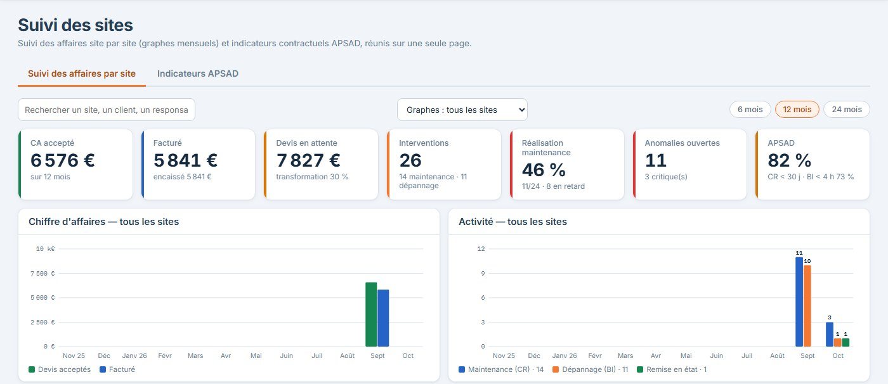The width and height of the screenshot is (888, 384).
Task: Click the '14 maintenance · 11 dépannage' text
Action: 433,181
